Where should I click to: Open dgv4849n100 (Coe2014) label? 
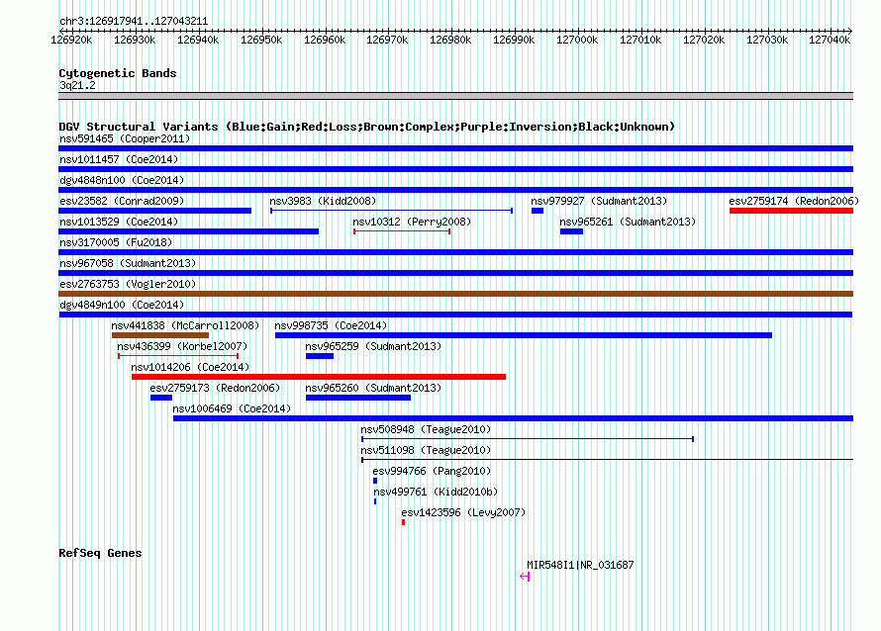pos(122,305)
